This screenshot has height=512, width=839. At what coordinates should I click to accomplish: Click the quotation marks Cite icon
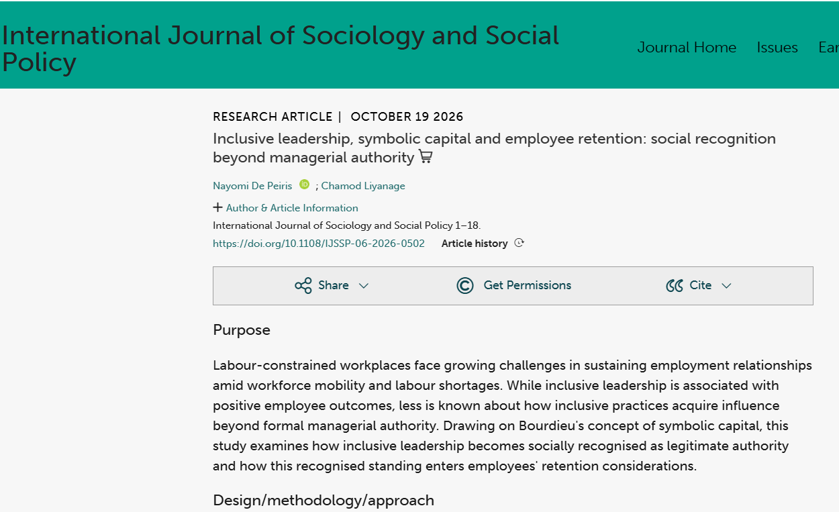[x=675, y=285]
